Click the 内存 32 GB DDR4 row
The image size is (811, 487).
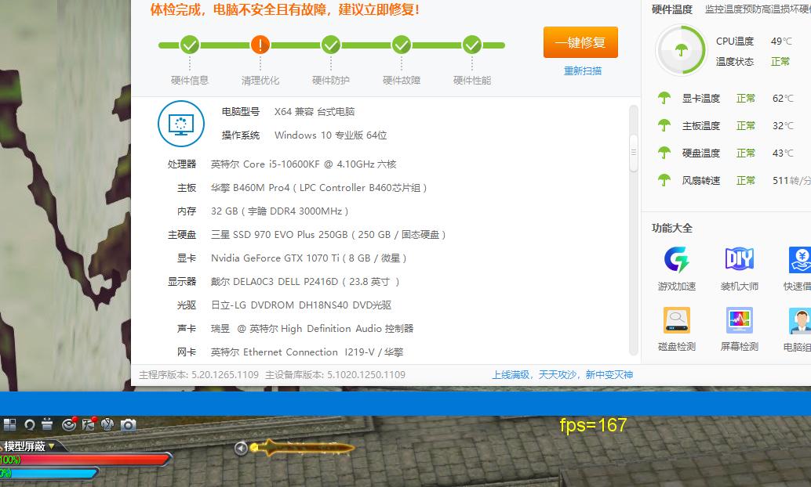pos(263,211)
